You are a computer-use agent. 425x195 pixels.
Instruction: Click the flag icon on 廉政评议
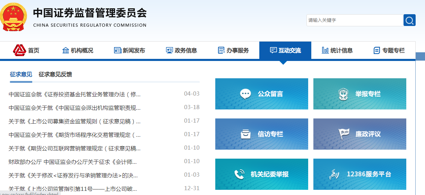pyautogui.click(x=344, y=134)
